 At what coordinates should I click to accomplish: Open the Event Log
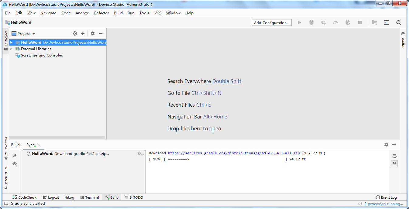(386, 197)
